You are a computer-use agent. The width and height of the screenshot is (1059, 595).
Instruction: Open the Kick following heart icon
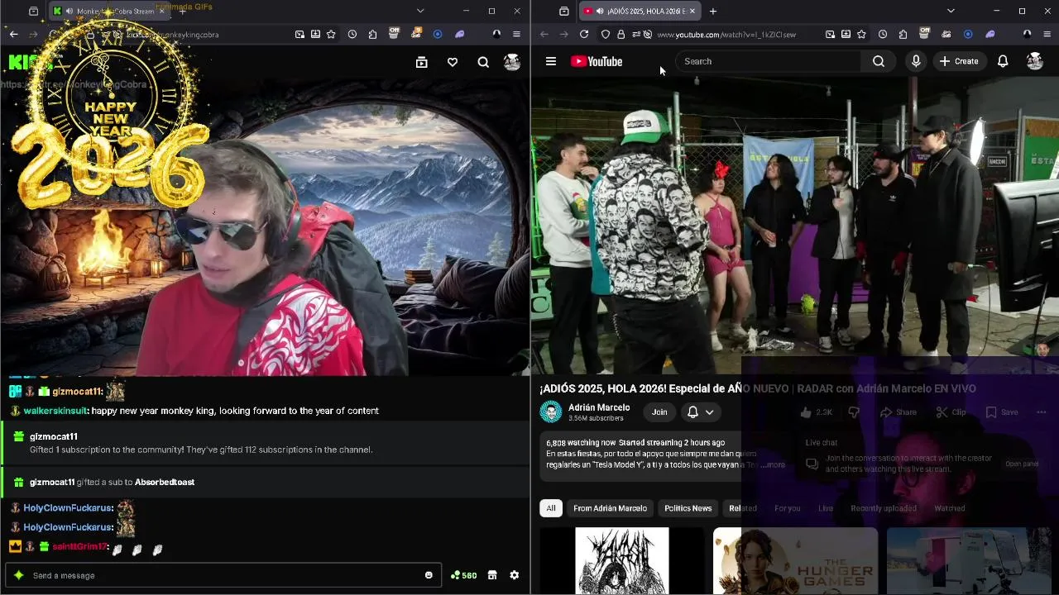(x=453, y=62)
